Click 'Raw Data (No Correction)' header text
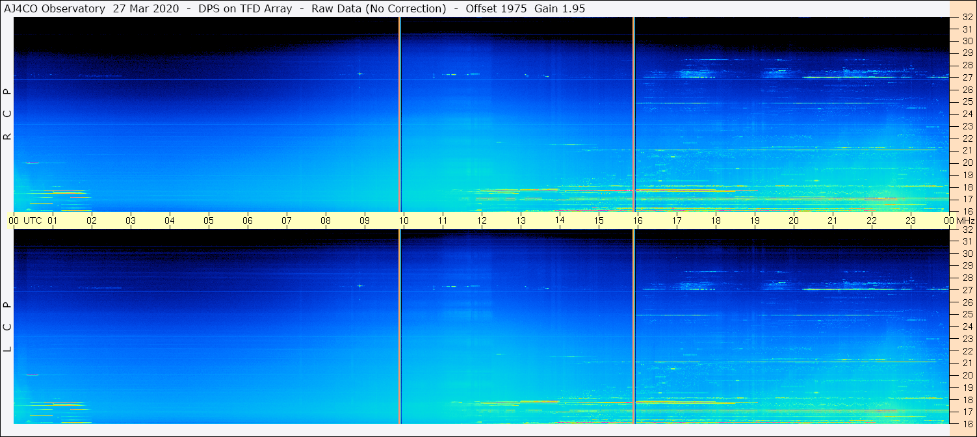This screenshot has height=437, width=977. [378, 9]
